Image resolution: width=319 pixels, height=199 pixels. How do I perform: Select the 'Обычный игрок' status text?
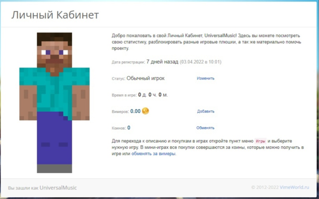[145, 78]
